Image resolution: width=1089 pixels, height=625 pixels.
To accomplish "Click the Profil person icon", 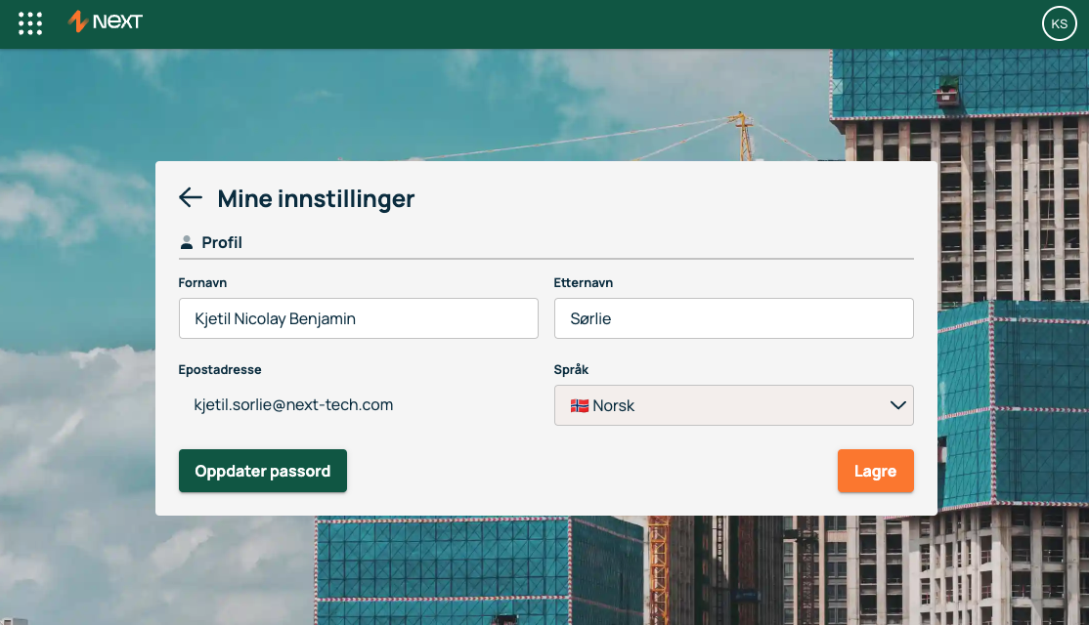I will pyautogui.click(x=186, y=242).
